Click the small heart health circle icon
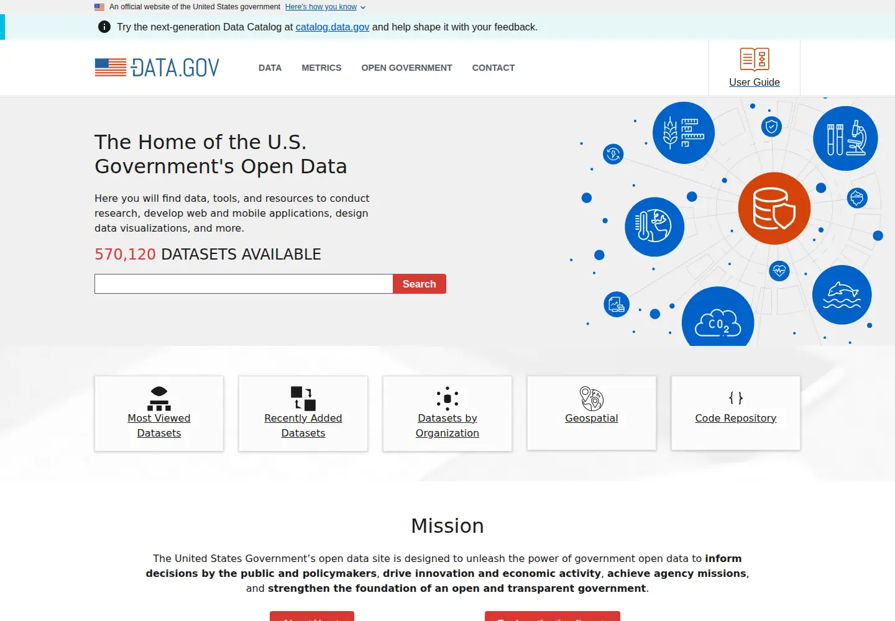The image size is (895, 621). point(779,271)
